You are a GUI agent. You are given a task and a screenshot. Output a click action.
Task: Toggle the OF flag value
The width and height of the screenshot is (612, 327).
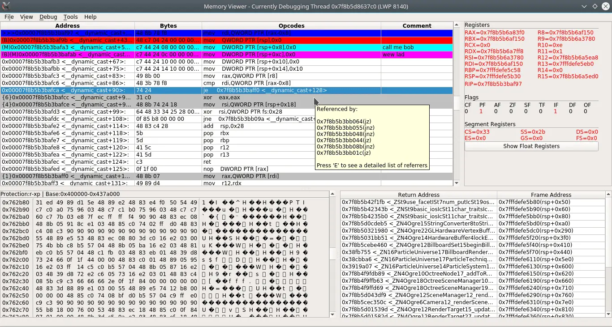586,111
